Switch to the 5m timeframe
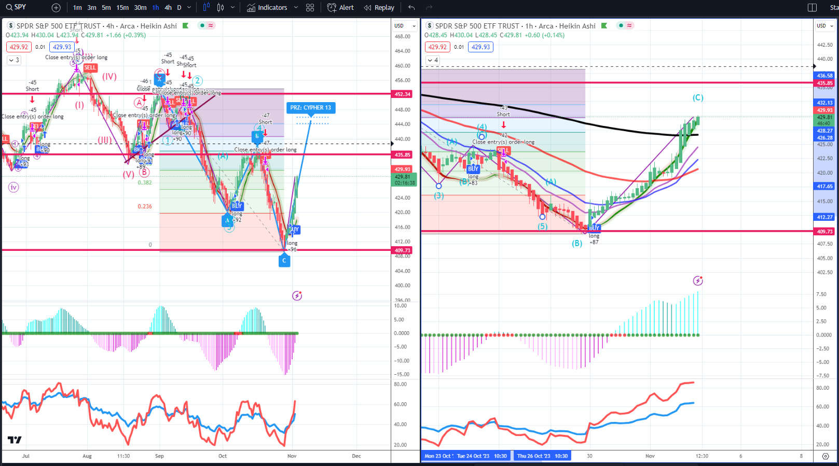This screenshot has width=839, height=466. click(x=106, y=8)
